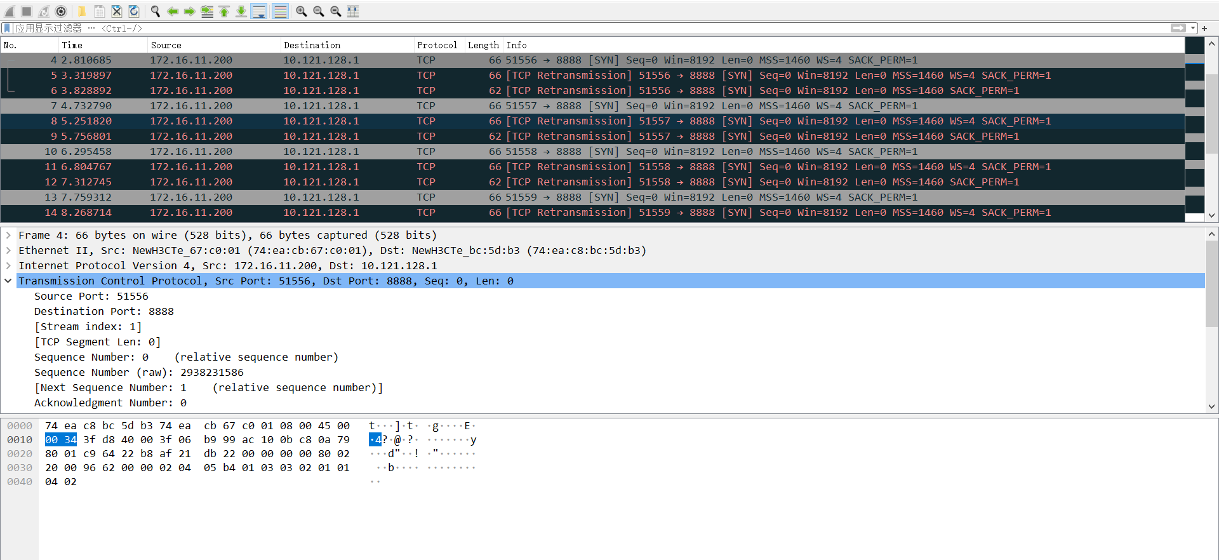Viewport: 1219px width, 560px height.
Task: Add a display filter button with plus
Action: [x=1204, y=28]
